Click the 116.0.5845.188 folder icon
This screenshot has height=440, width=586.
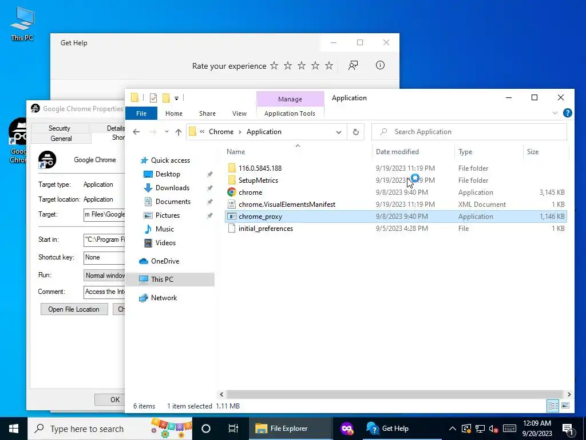coord(232,168)
